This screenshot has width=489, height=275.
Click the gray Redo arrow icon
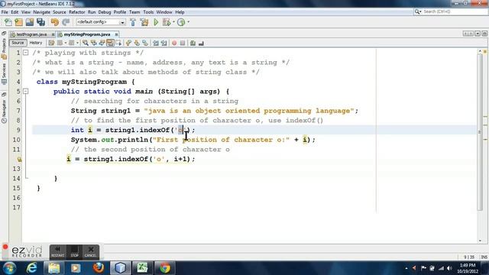[66, 22]
